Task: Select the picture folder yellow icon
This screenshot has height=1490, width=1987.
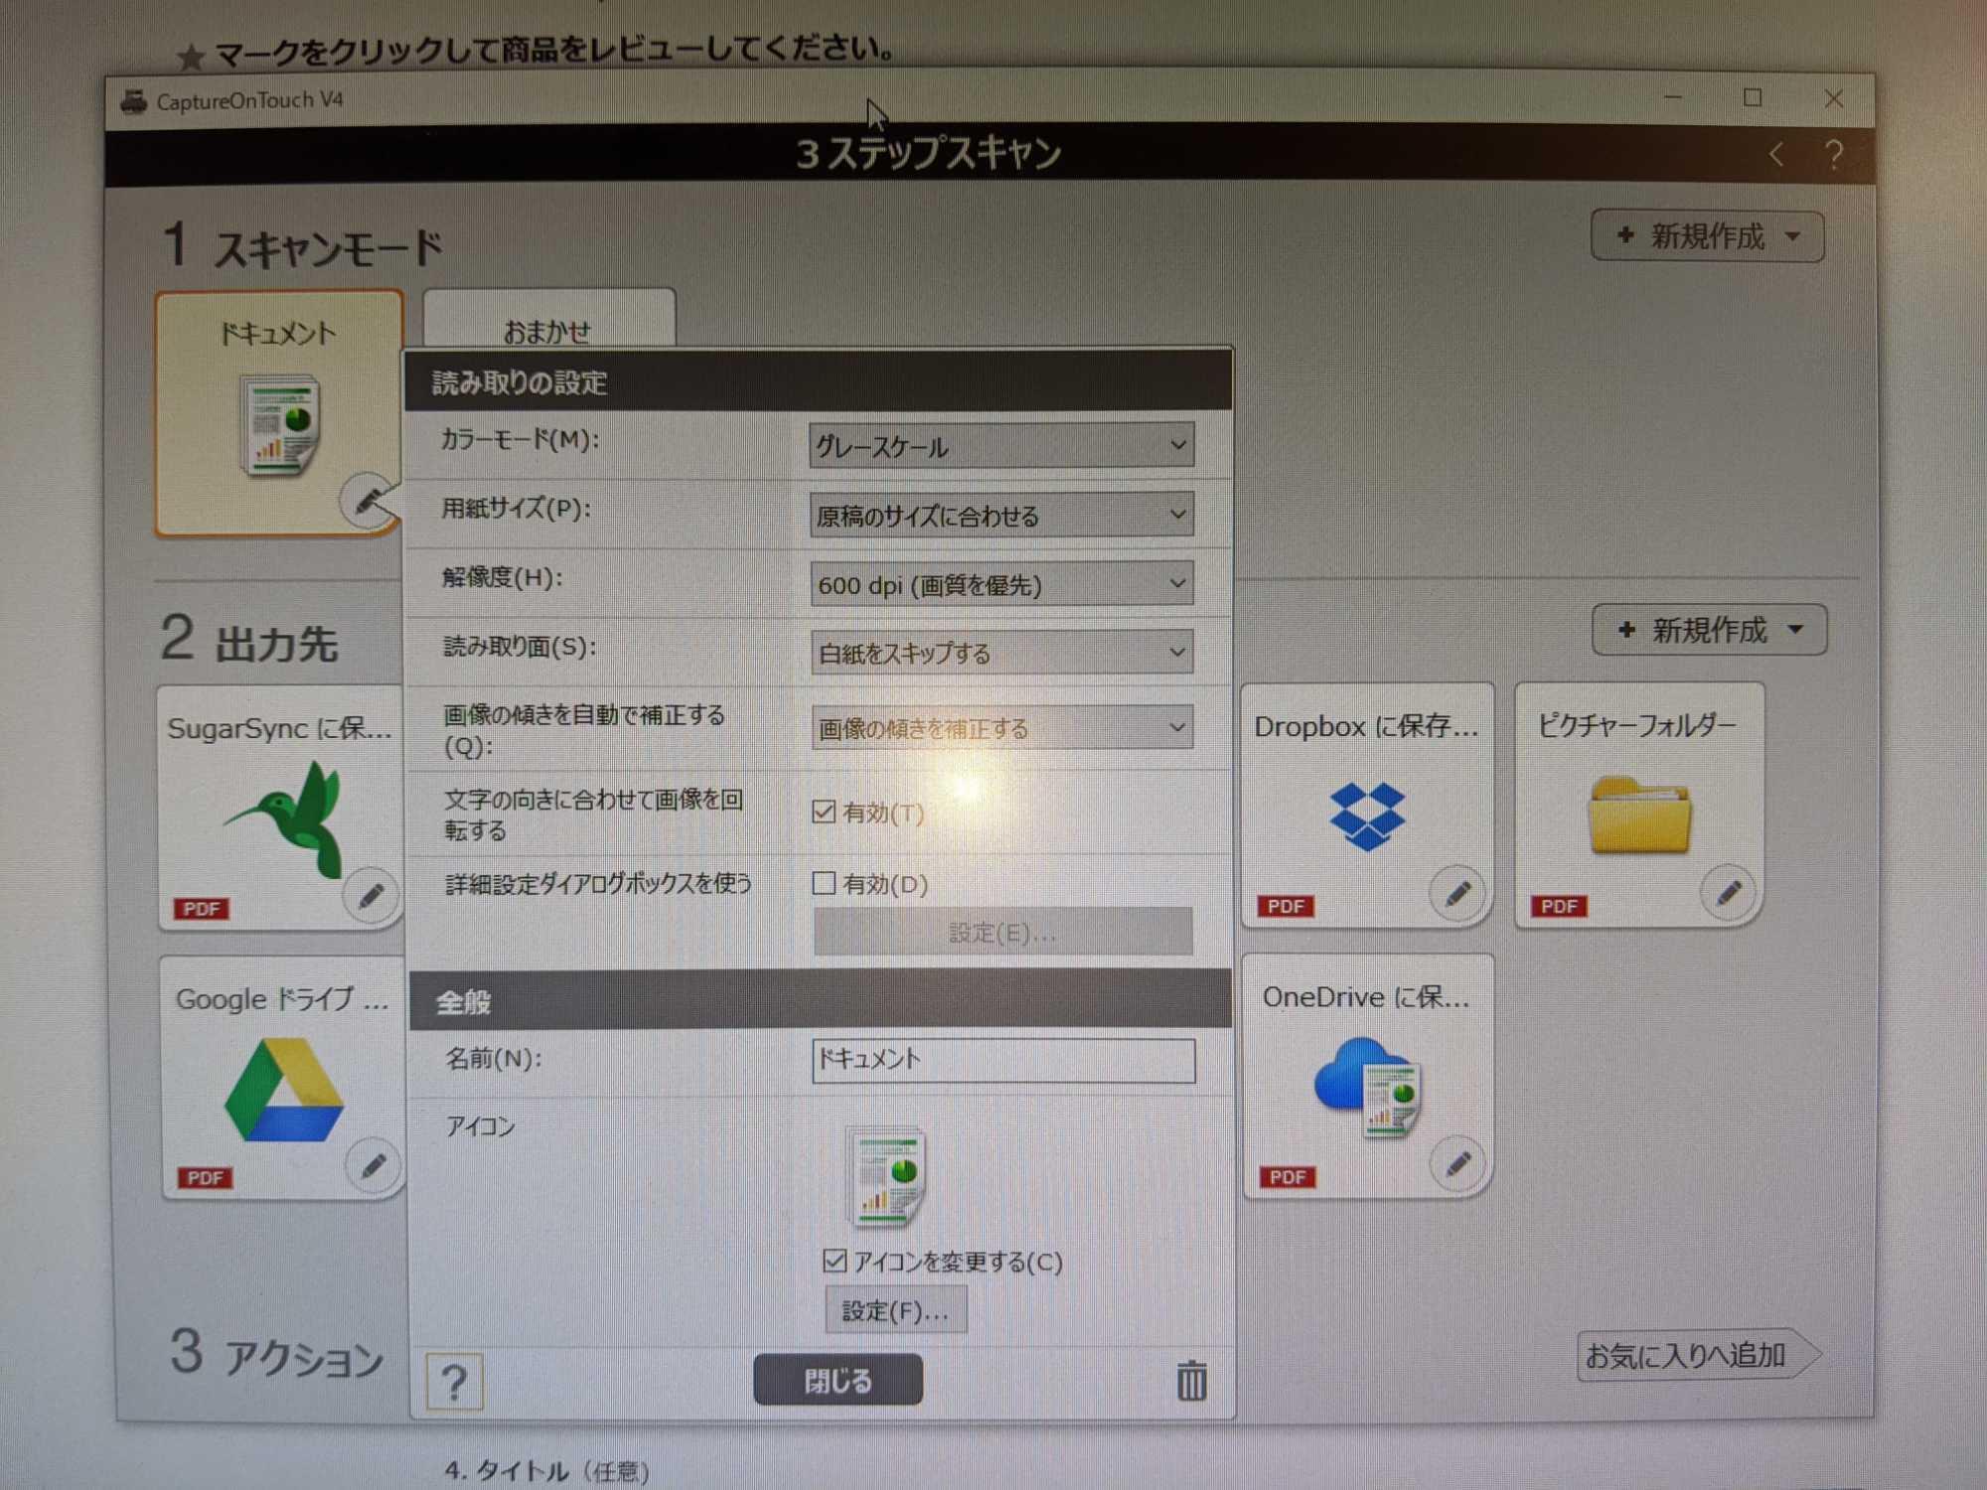Action: 1639,816
